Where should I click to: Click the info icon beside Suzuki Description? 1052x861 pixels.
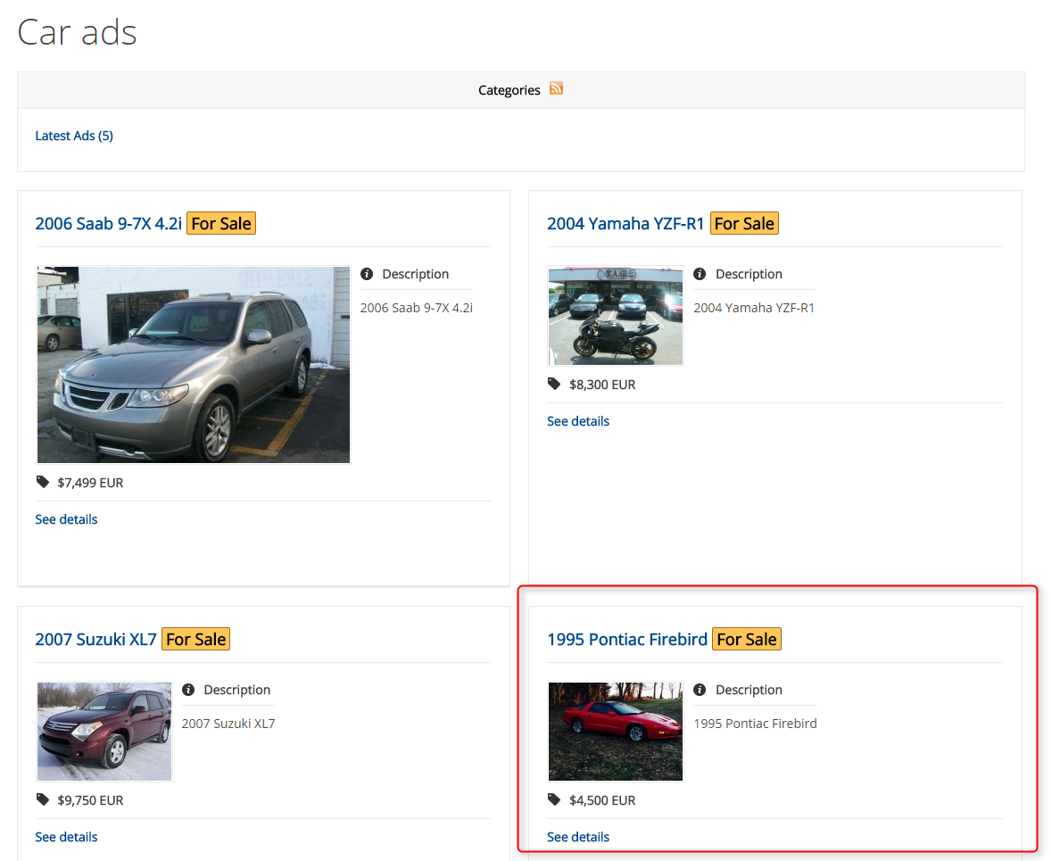pos(188,690)
